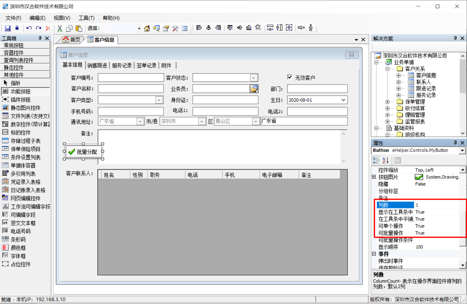467x304 pixels.
Task: Open the 客户状态 dropdown
Action: tap(254, 78)
